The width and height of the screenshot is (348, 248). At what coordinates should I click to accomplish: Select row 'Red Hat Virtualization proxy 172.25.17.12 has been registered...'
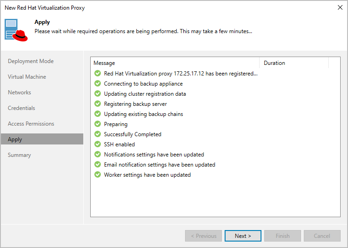(215, 73)
